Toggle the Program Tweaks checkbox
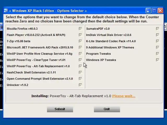The width and height of the screenshot is (167, 125). click(x=158, y=54)
